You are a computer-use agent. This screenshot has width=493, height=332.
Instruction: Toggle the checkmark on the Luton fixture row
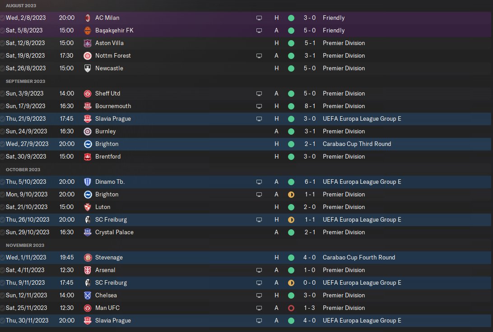[x=3, y=207]
